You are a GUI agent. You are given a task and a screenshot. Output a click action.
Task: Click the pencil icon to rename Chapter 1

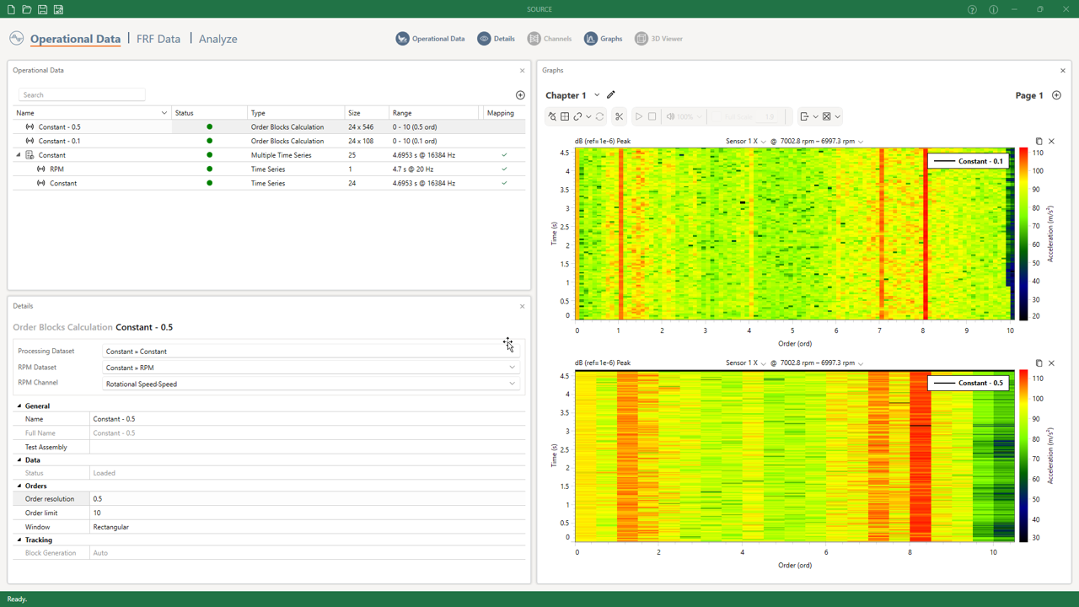[x=611, y=95]
